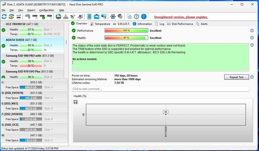The height and width of the screenshot is (151, 259).
Task: Click green check icon of Samsung 980 PRO
Action: (3, 62)
